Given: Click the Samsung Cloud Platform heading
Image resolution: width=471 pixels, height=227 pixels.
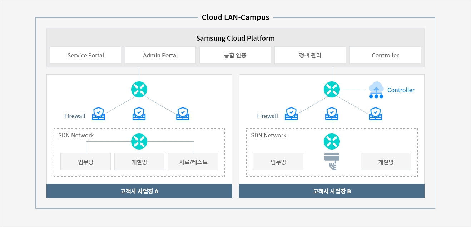Looking at the screenshot, I should (x=235, y=38).
